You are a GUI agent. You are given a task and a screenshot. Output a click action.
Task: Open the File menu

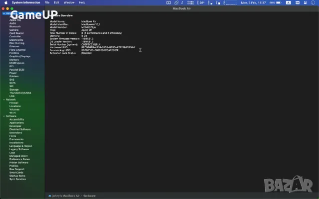(47, 2)
